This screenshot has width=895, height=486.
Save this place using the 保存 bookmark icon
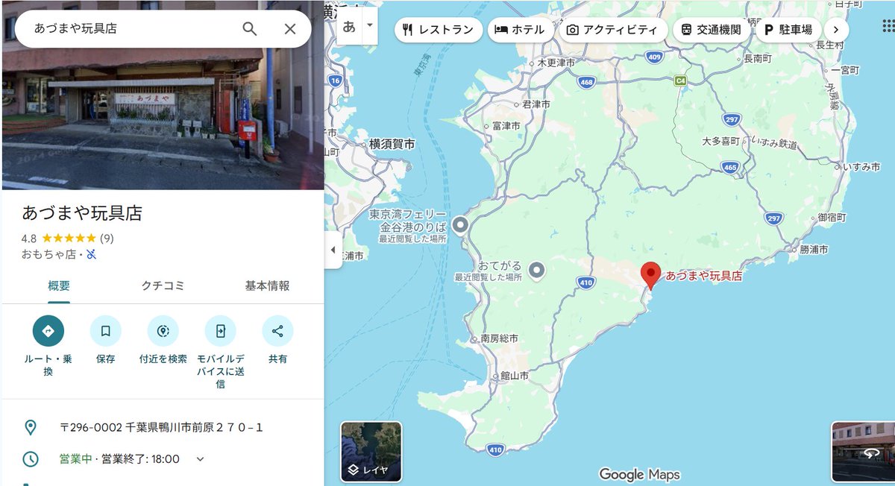coord(105,329)
